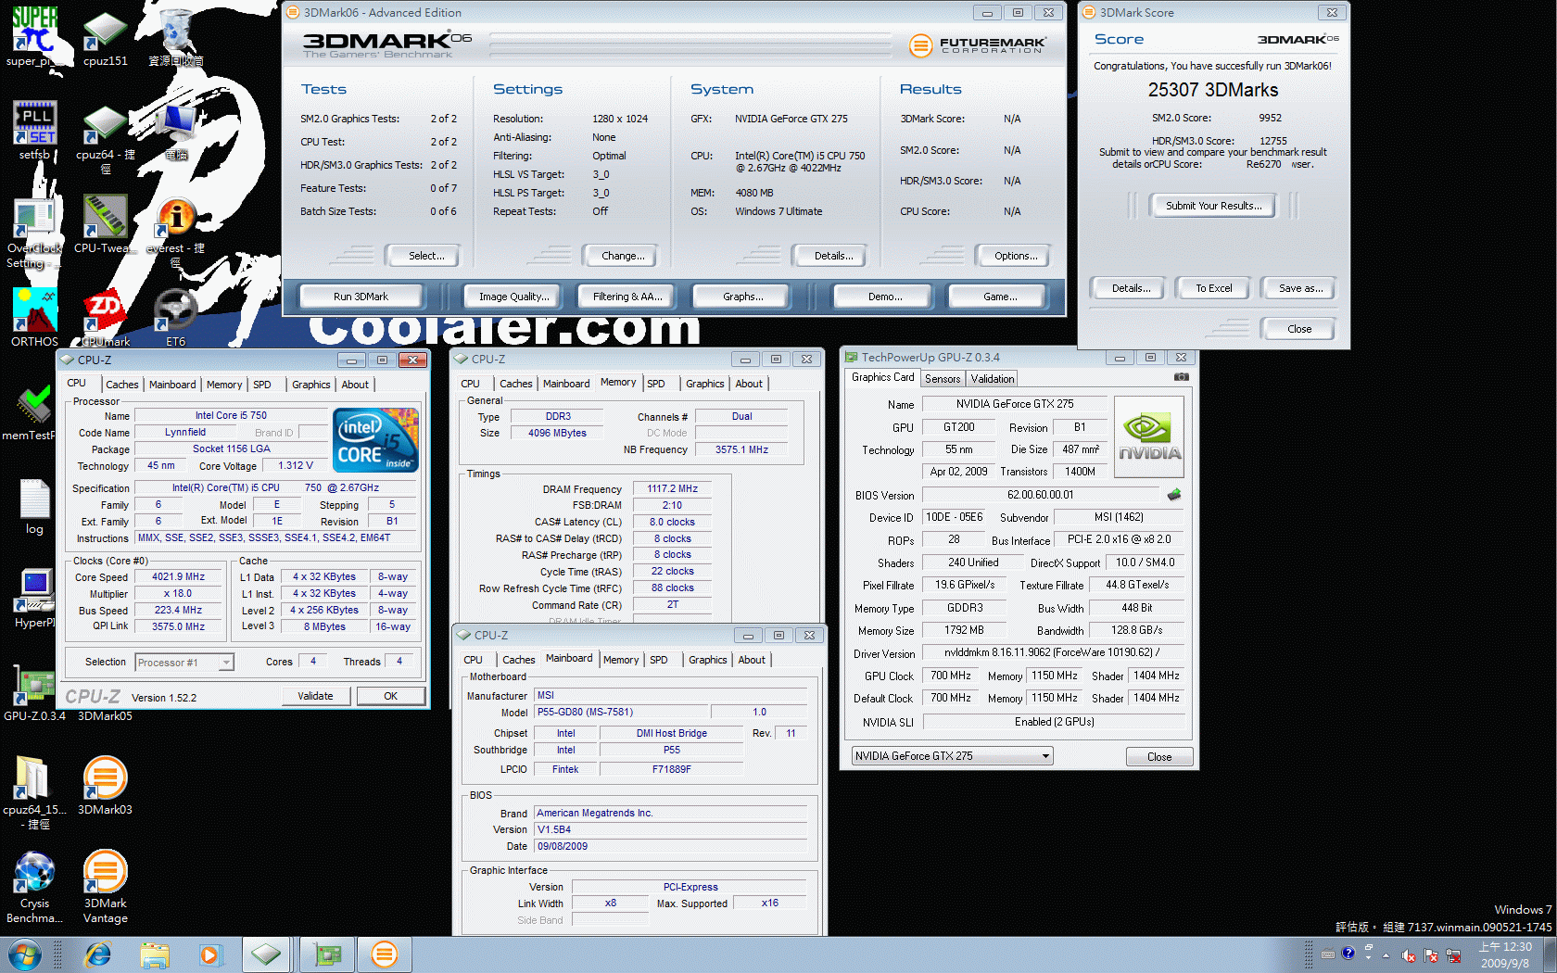Click the OK button in CPU-Z
Screen dimensions: 1557x973
click(390, 696)
